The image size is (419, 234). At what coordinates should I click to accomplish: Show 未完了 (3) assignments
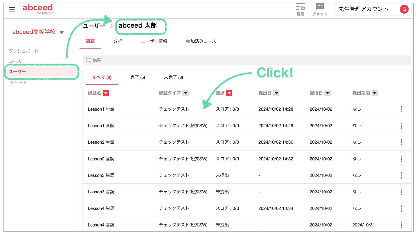point(173,77)
